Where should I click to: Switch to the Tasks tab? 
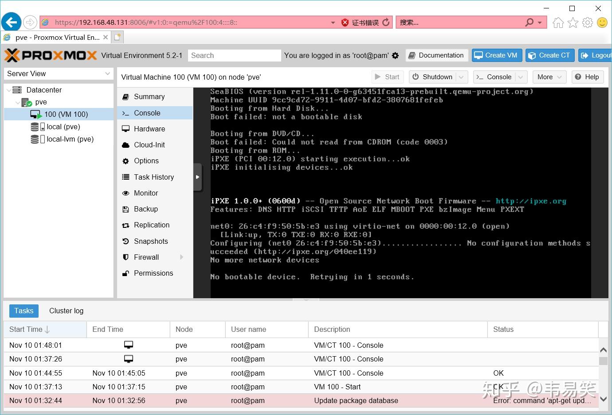click(24, 311)
